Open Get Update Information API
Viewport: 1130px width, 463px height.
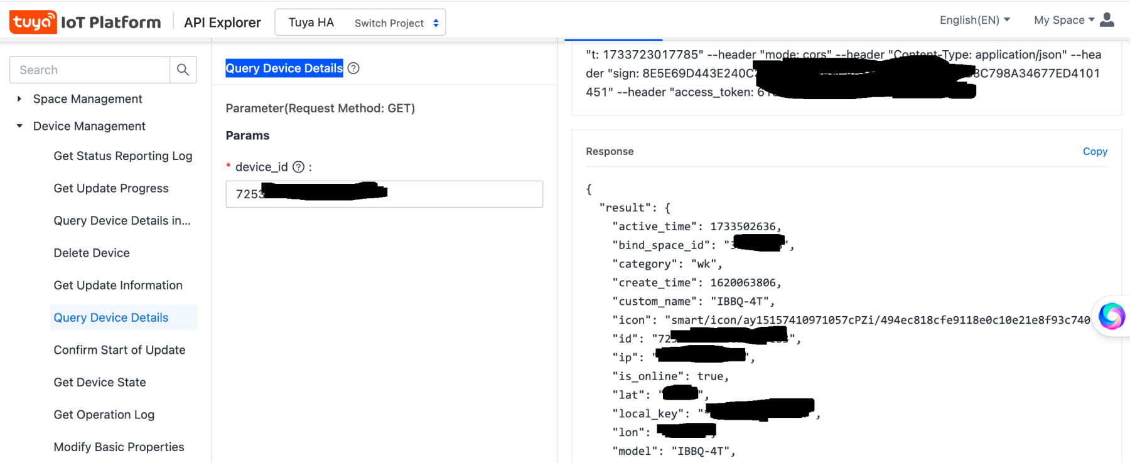pyautogui.click(x=118, y=285)
